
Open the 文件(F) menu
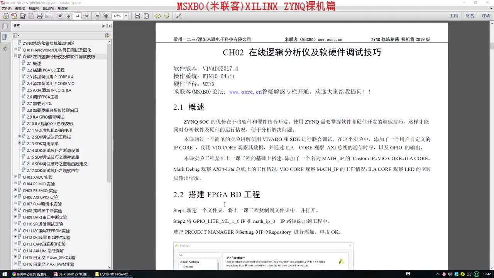pos(7,8)
